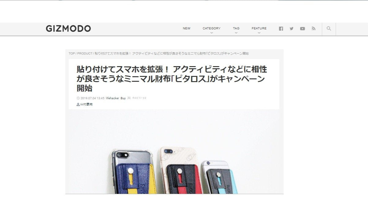Viewport: 368px width, 207px height.
Task: Open the RSS feed icon
Action: pos(314,28)
